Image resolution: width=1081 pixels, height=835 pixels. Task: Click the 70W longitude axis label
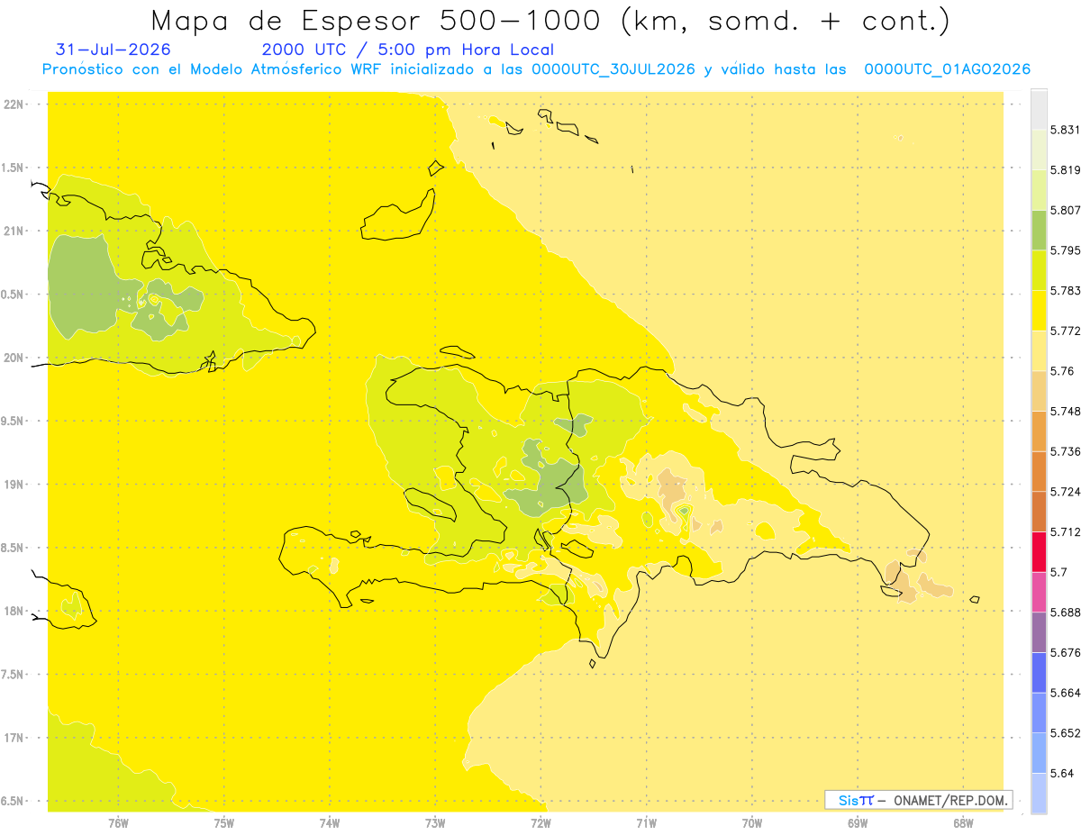[x=752, y=822]
